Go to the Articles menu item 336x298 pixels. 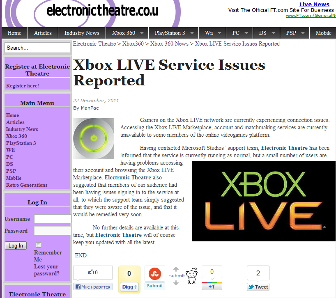[43, 33]
